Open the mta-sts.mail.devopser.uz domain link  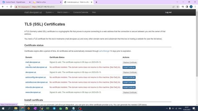point(36,67)
